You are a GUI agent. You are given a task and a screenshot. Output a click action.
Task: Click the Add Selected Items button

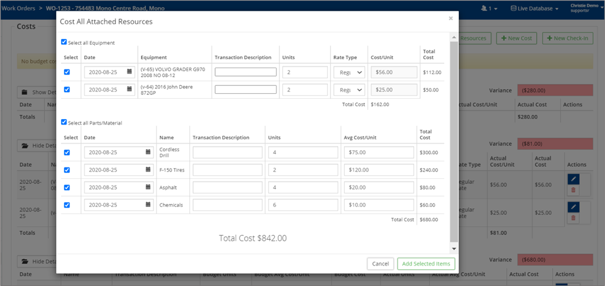426,264
